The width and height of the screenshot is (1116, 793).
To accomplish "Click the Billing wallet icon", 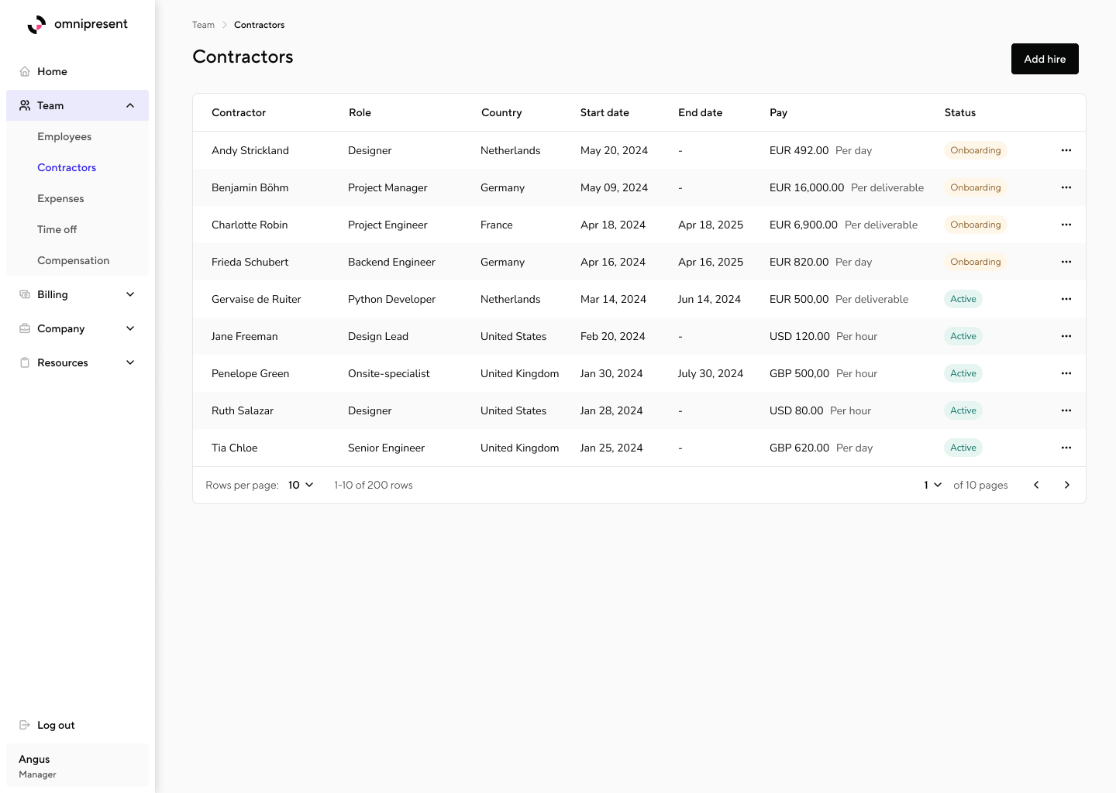I will 25,294.
